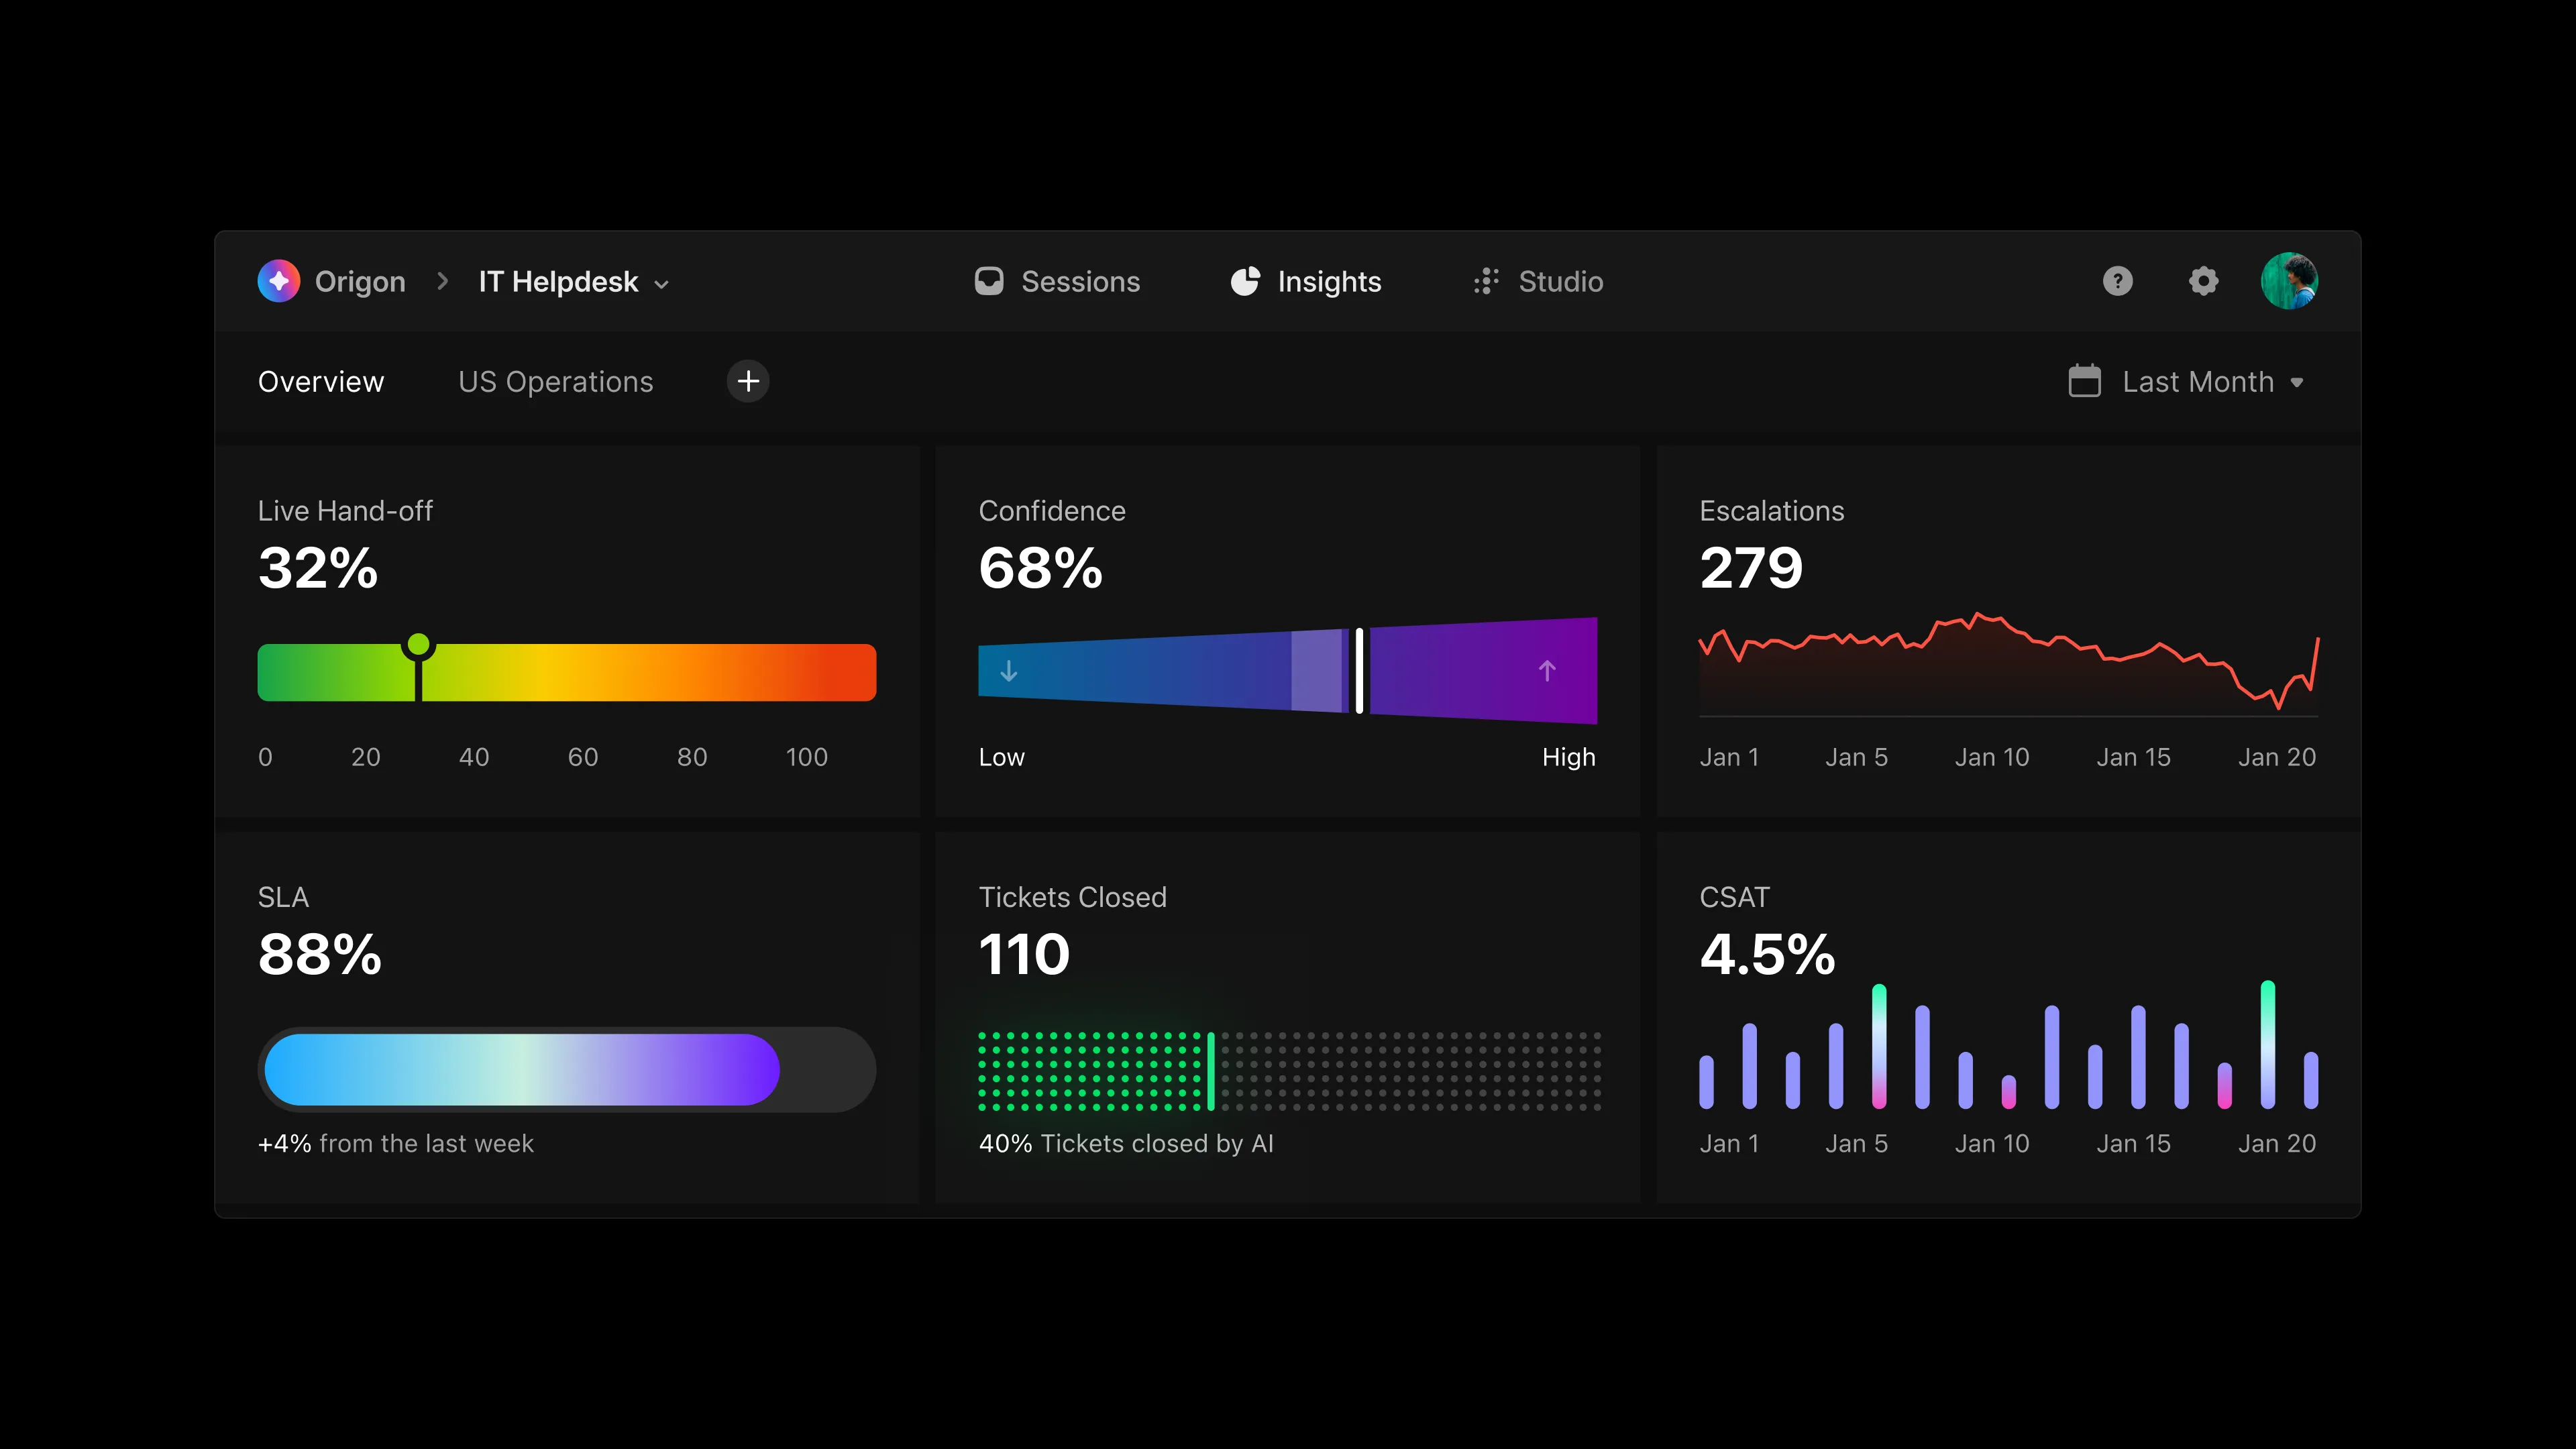Viewport: 2576px width, 1449px height.
Task: Open the Origon home logo
Action: pyautogui.click(x=278, y=281)
